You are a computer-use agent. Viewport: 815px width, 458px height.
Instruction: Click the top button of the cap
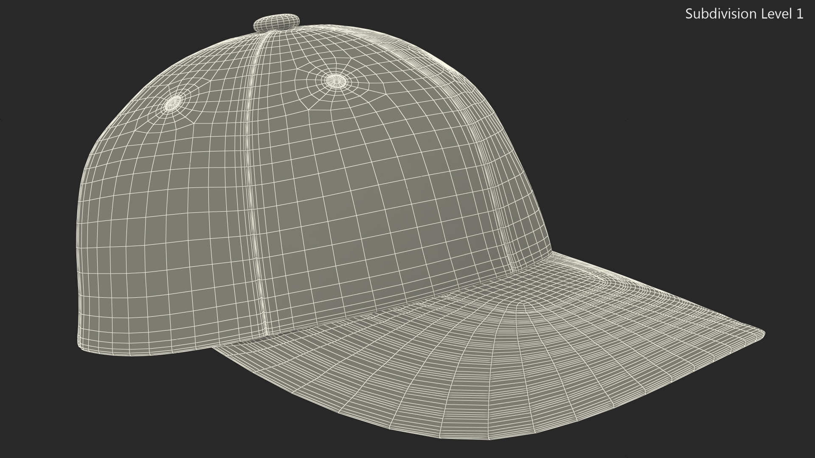pos(277,23)
